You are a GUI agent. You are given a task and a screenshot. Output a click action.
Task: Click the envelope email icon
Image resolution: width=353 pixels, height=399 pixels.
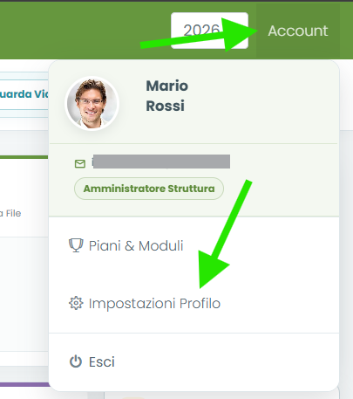[x=80, y=164]
